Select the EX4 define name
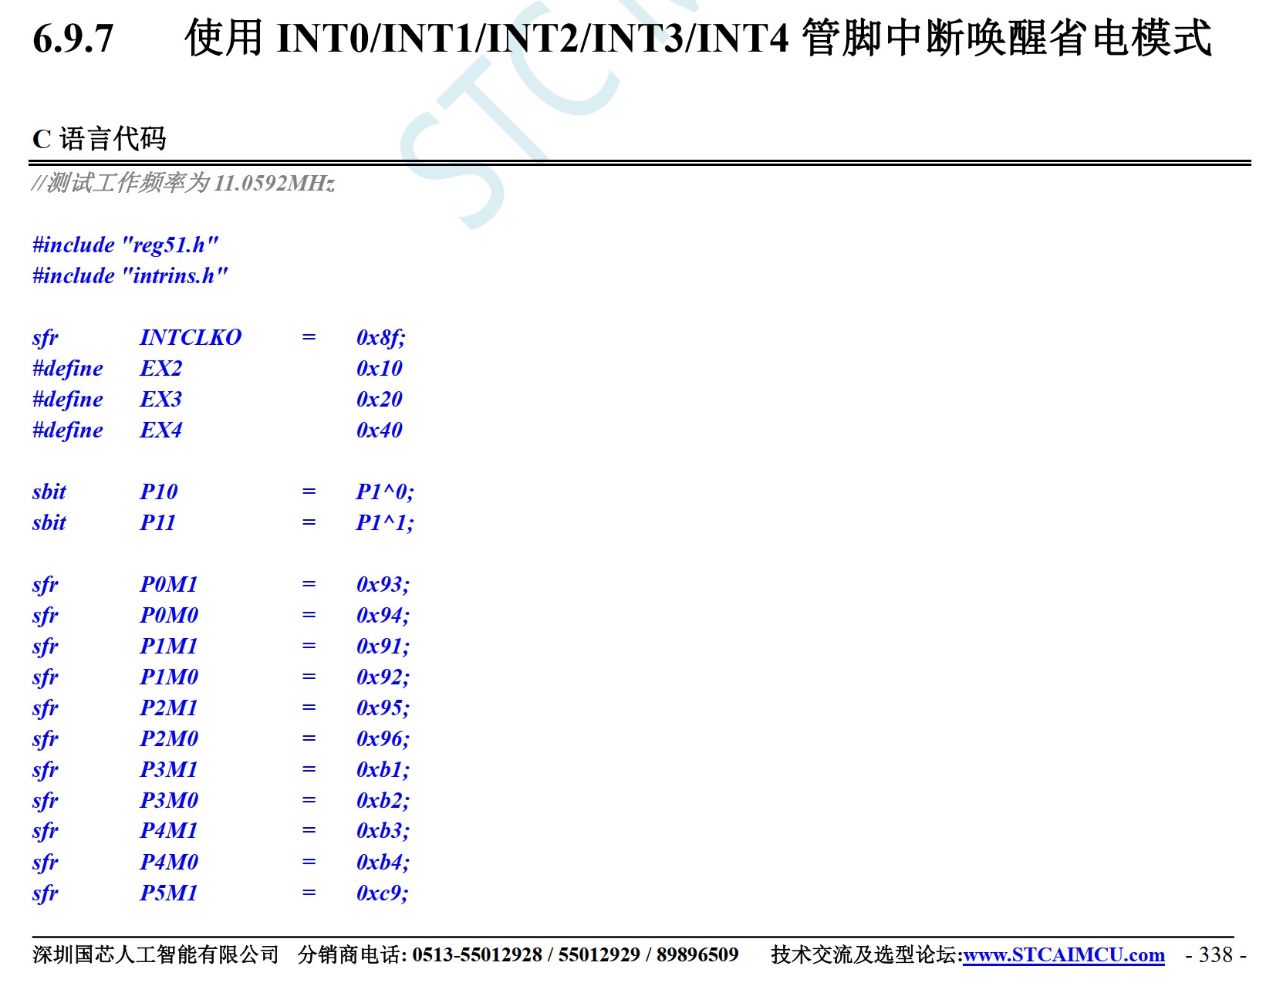This screenshot has height=993, width=1283. point(160,430)
